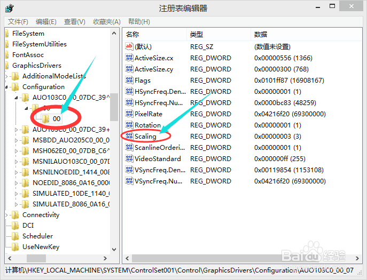The height and width of the screenshot is (280, 367).
Task: Click the DWORD icon beside VSyncFreq.Nu...
Action: pyautogui.click(x=129, y=181)
